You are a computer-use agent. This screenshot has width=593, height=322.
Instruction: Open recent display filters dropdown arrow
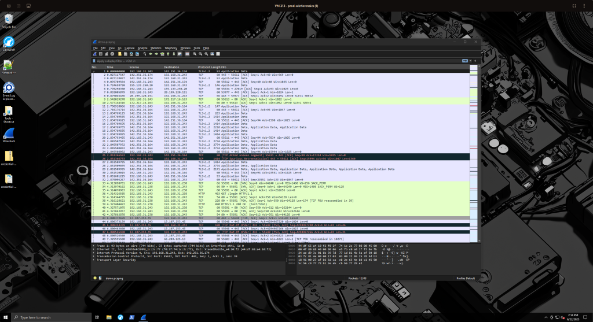[470, 61]
